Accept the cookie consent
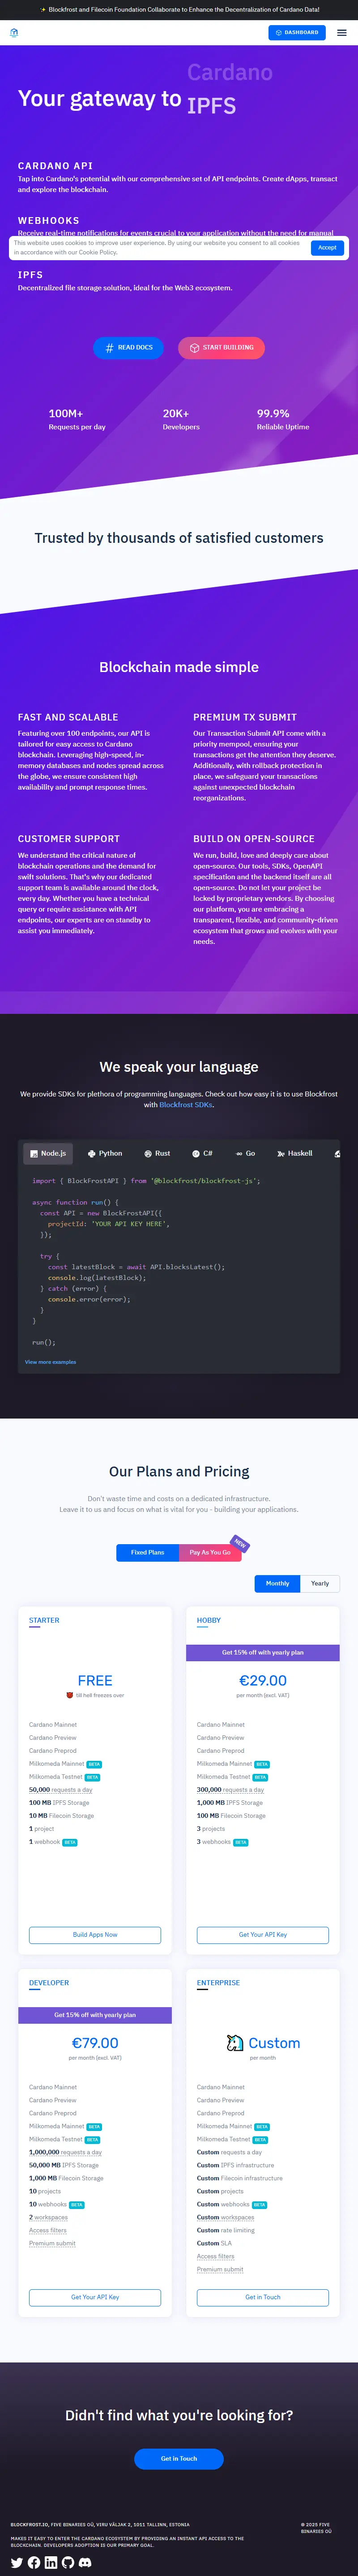The width and height of the screenshot is (358, 2576). tap(327, 247)
